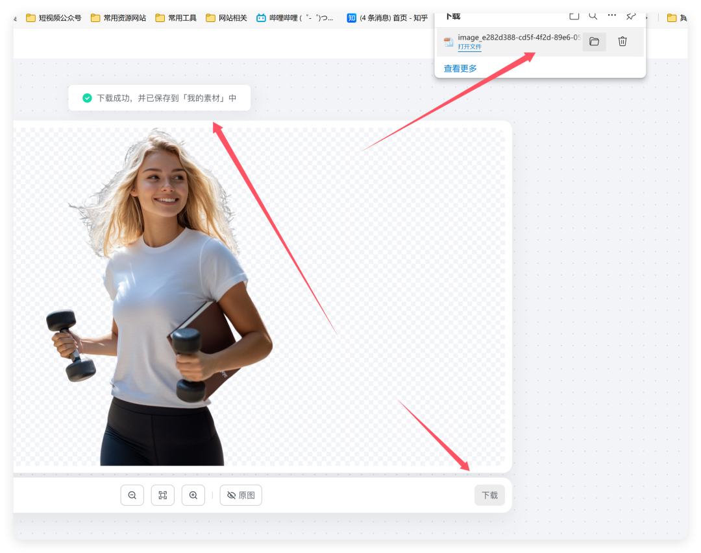Click the fit-to-screen icon
The image size is (701, 553).
point(163,495)
